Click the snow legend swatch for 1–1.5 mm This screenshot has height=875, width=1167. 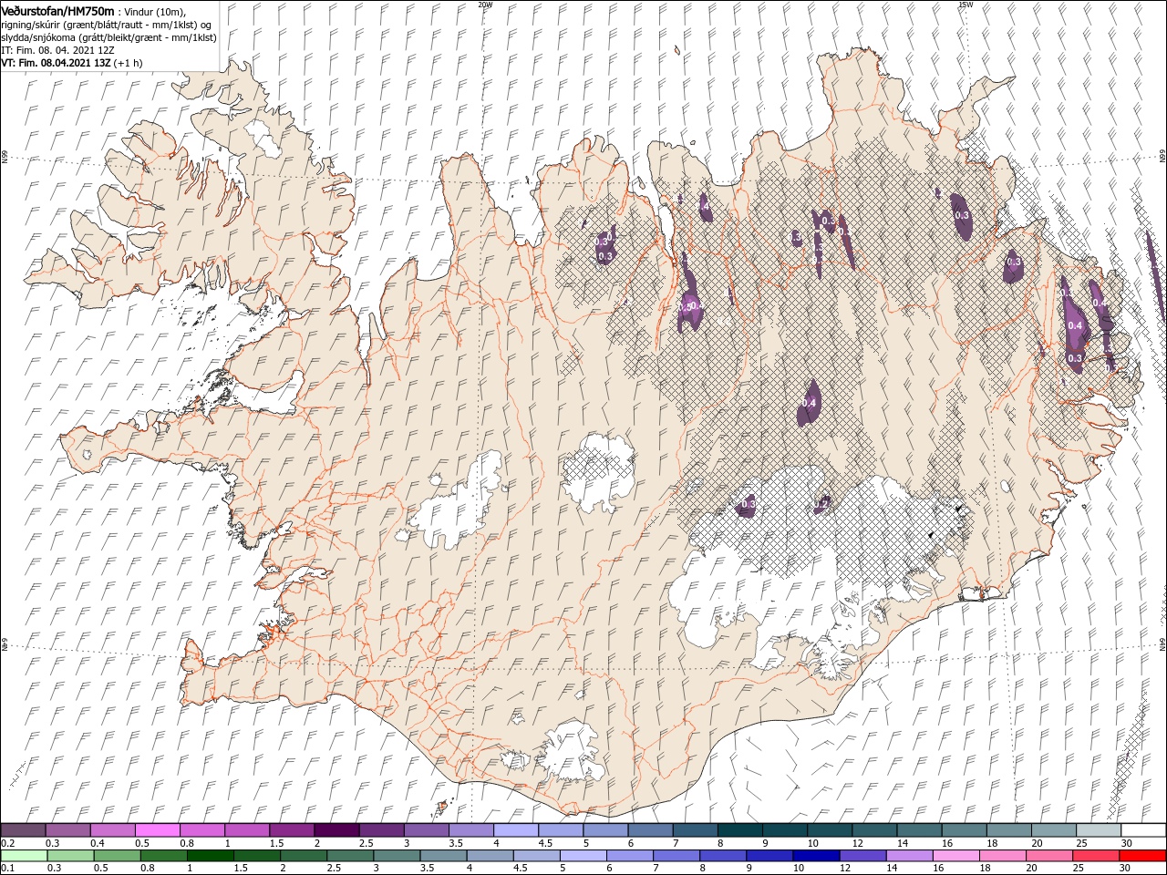[247, 830]
